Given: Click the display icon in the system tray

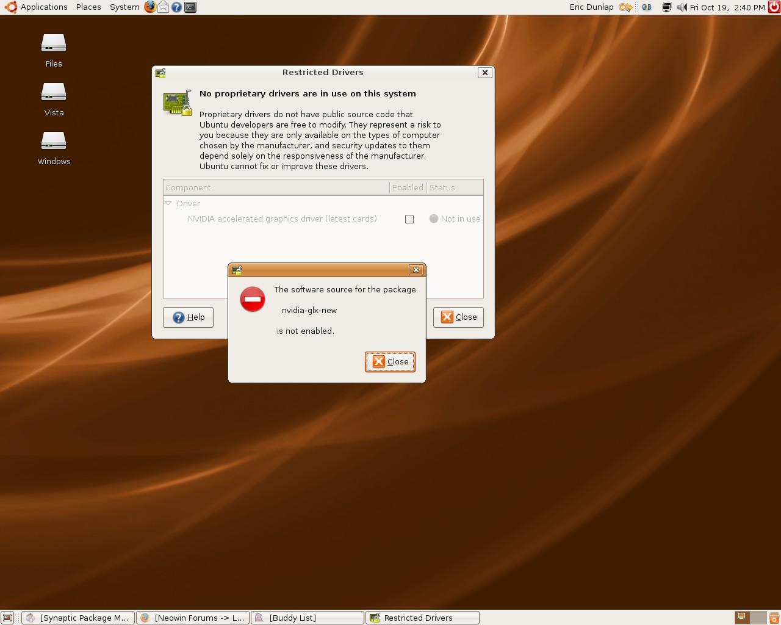Looking at the screenshot, I should [x=667, y=7].
